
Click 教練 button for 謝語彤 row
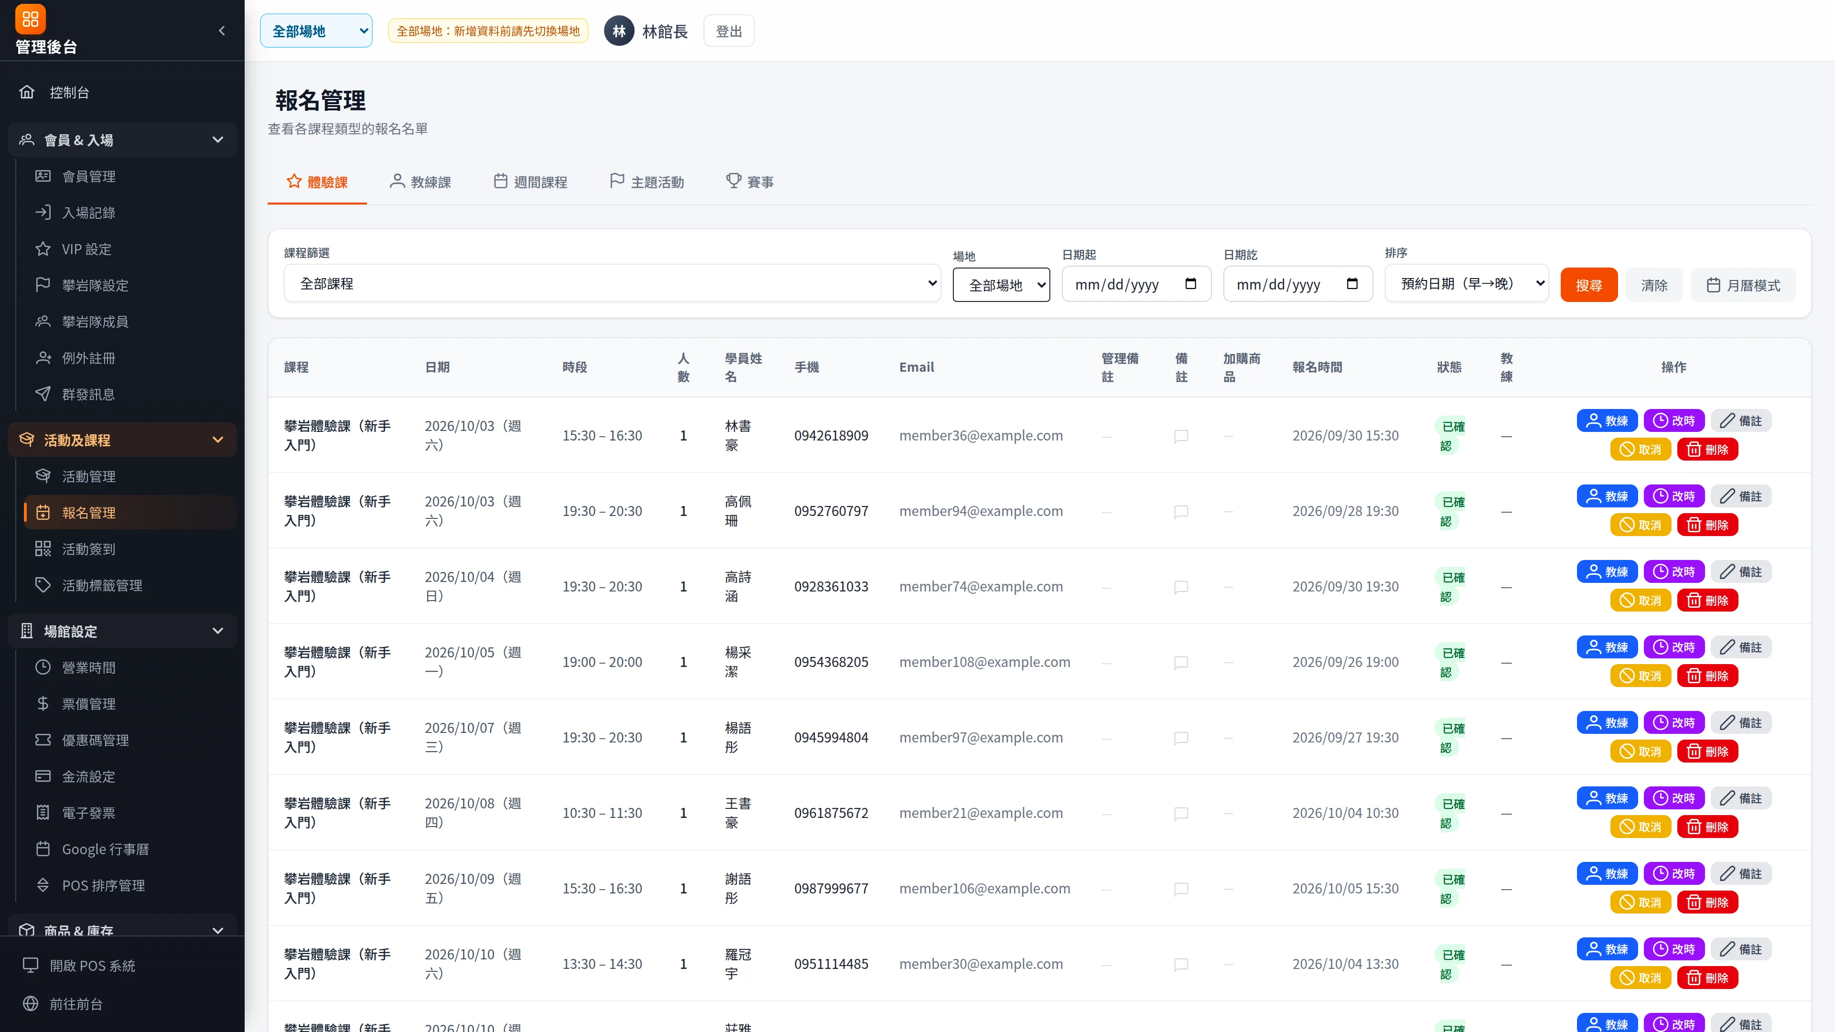[x=1607, y=873]
